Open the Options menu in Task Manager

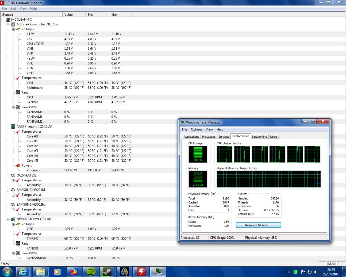(196, 129)
